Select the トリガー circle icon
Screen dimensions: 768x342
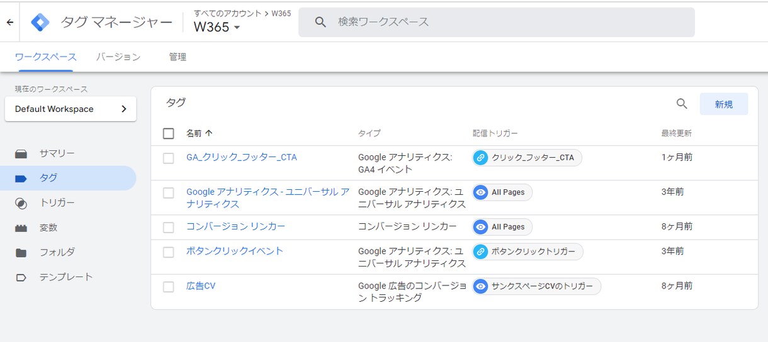[21, 203]
